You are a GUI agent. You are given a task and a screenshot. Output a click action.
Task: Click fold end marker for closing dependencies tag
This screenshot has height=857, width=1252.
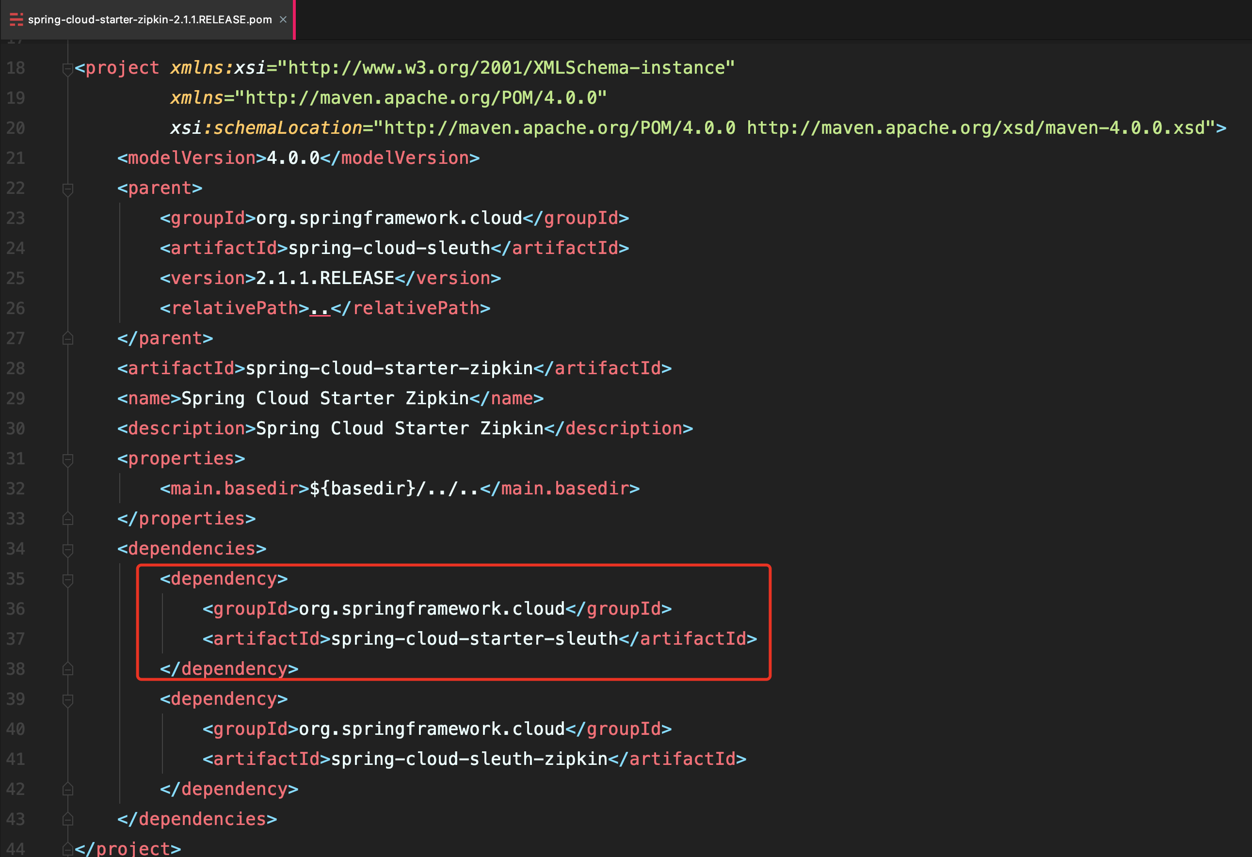pos(67,819)
